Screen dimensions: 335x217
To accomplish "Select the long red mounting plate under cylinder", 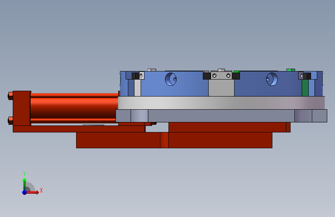I will click(79, 129).
